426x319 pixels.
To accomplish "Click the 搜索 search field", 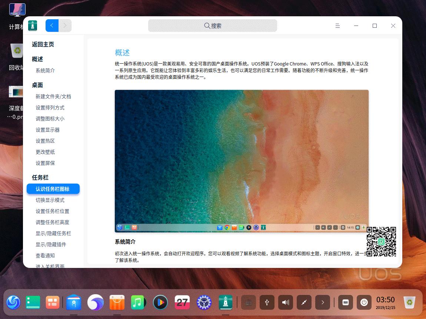I will point(213,26).
